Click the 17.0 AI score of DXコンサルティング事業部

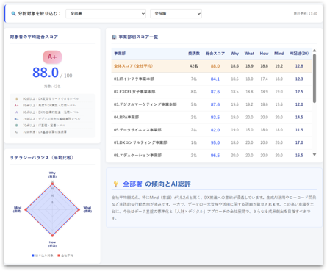coord(299,142)
